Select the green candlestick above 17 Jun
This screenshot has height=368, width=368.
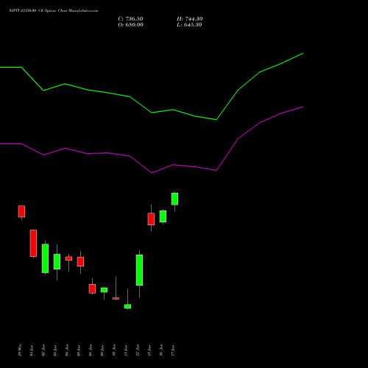[x=174, y=199]
